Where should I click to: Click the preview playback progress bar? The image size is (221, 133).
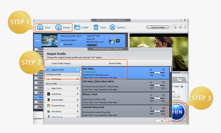[177, 73]
